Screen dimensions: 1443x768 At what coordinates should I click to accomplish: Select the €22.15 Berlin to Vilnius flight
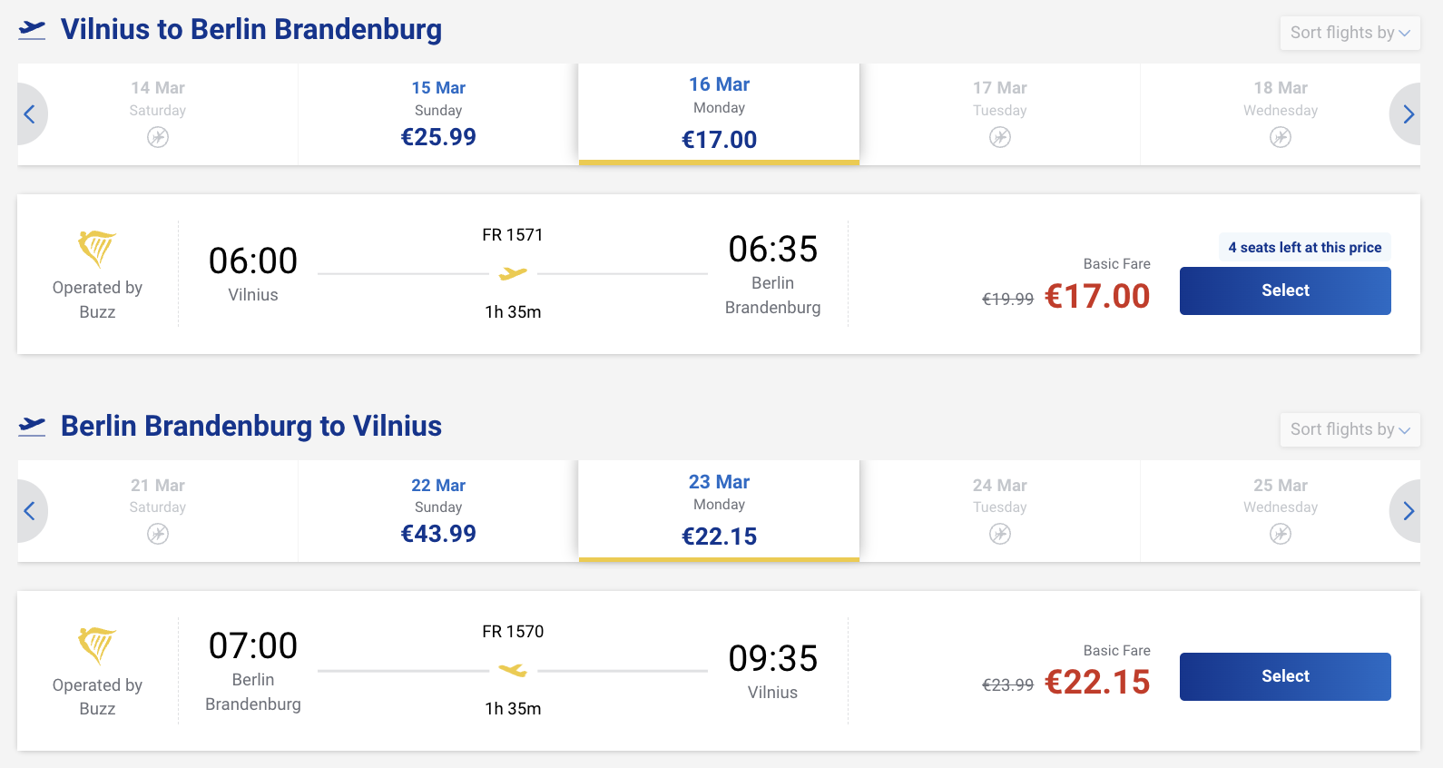click(x=1284, y=676)
